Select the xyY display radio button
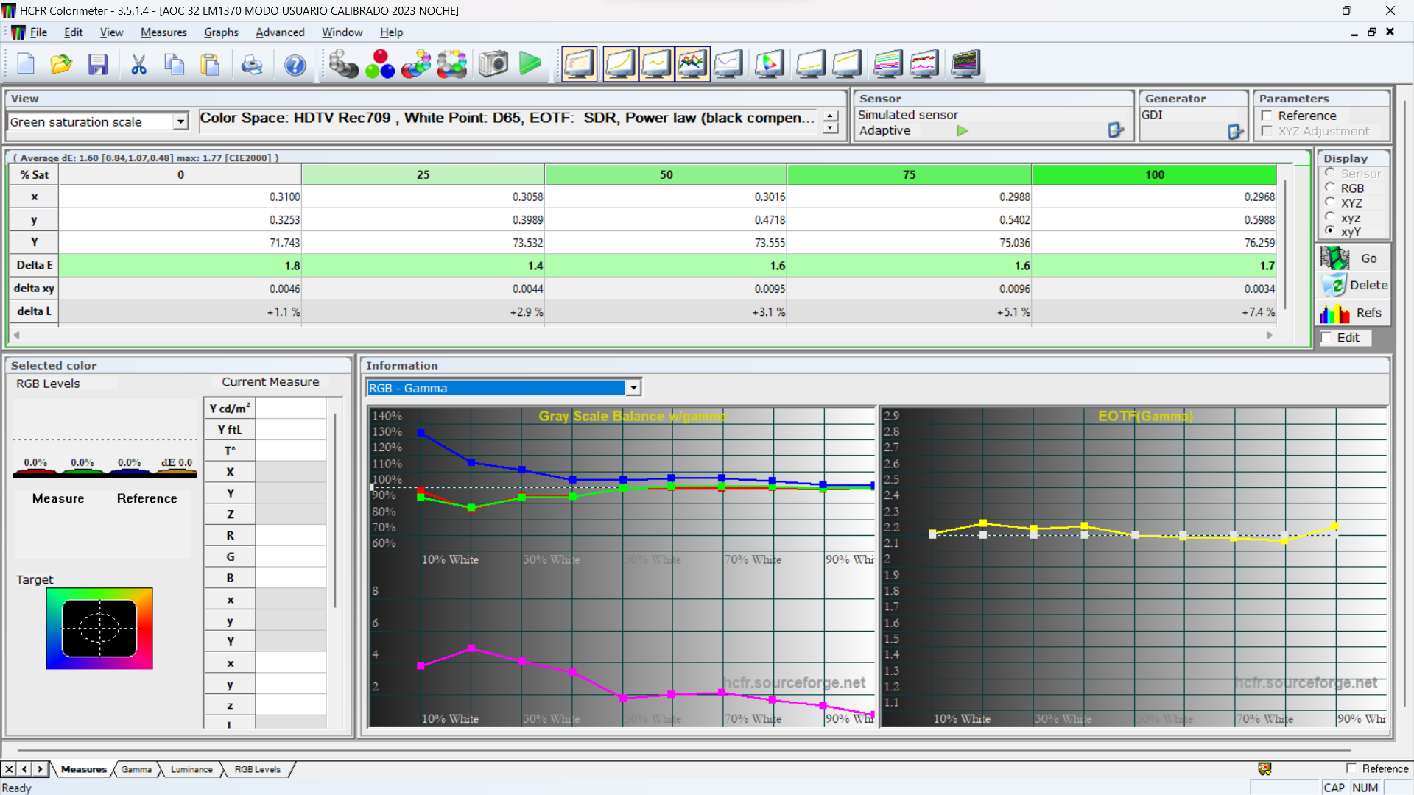 [x=1330, y=231]
